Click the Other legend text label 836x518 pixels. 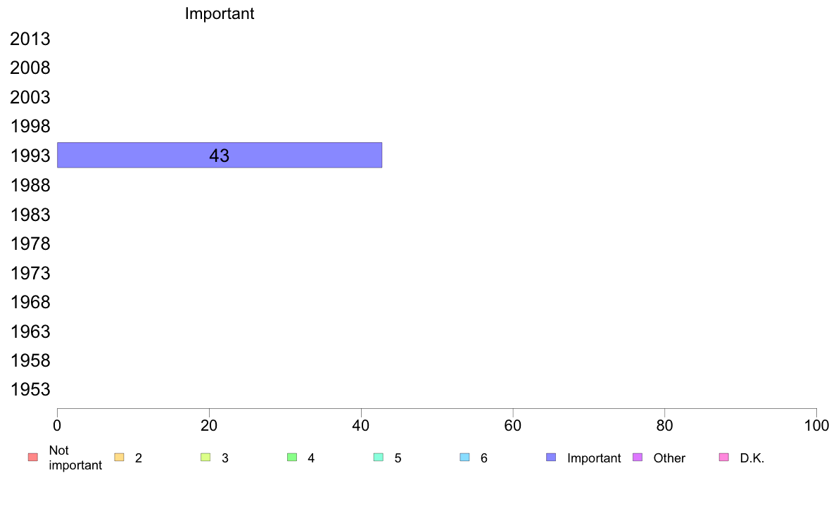tap(669, 457)
